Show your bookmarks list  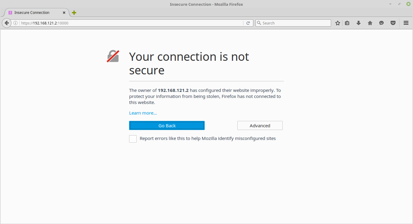click(347, 23)
